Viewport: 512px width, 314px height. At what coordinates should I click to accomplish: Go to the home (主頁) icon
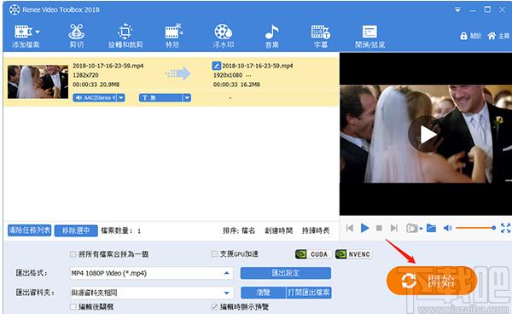click(x=492, y=36)
